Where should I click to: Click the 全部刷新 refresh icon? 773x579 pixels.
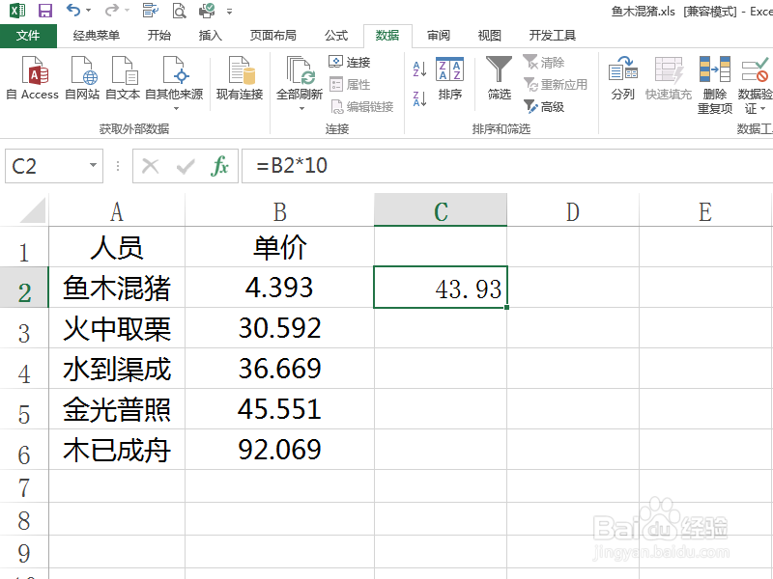point(300,72)
